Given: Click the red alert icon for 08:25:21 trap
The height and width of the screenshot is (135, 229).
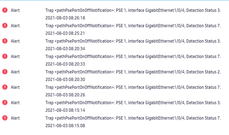Looking at the screenshot, I should point(5,26).
